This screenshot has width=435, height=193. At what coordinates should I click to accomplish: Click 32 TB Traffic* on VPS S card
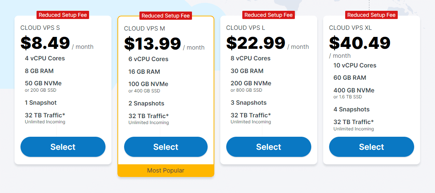coord(45,116)
